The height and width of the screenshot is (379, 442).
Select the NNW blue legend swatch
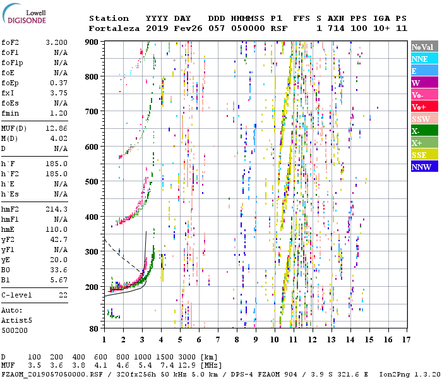[x=424, y=167]
